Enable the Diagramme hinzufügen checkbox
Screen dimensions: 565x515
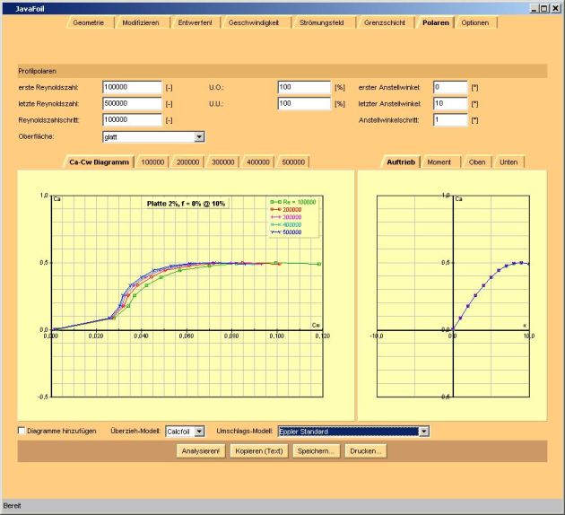(x=22, y=431)
